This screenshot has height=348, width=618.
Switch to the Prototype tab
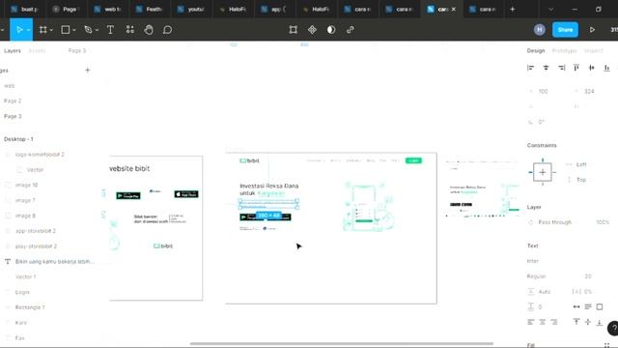[564, 51]
